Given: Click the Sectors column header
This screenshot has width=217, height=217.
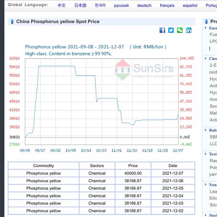Looking at the screenshot, I should click(97, 166).
